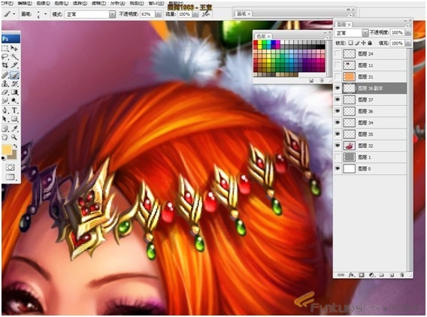Hide layer 图层 37 eye icon
The height and width of the screenshot is (317, 427).
[x=338, y=100]
